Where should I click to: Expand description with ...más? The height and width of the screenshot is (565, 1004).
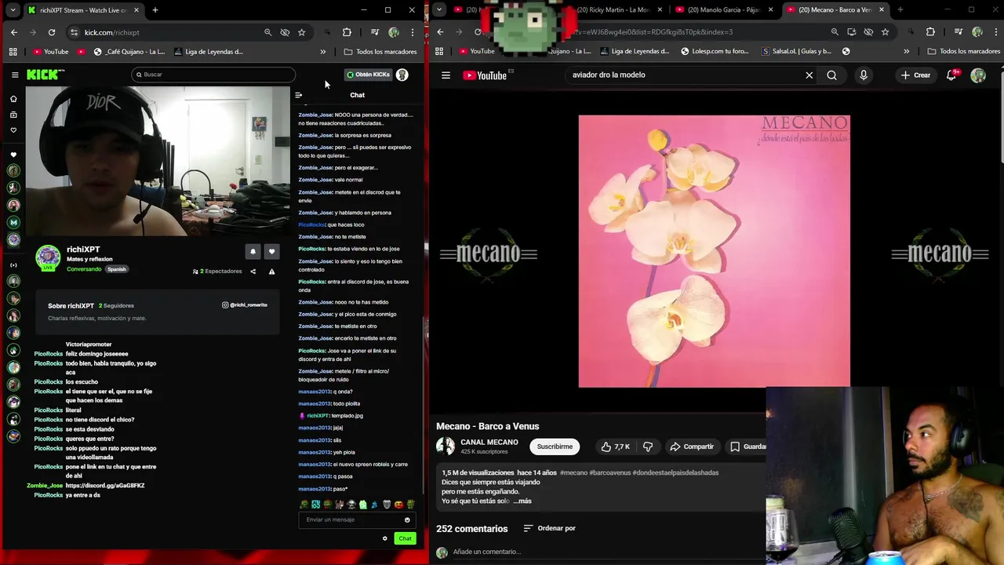522,501
